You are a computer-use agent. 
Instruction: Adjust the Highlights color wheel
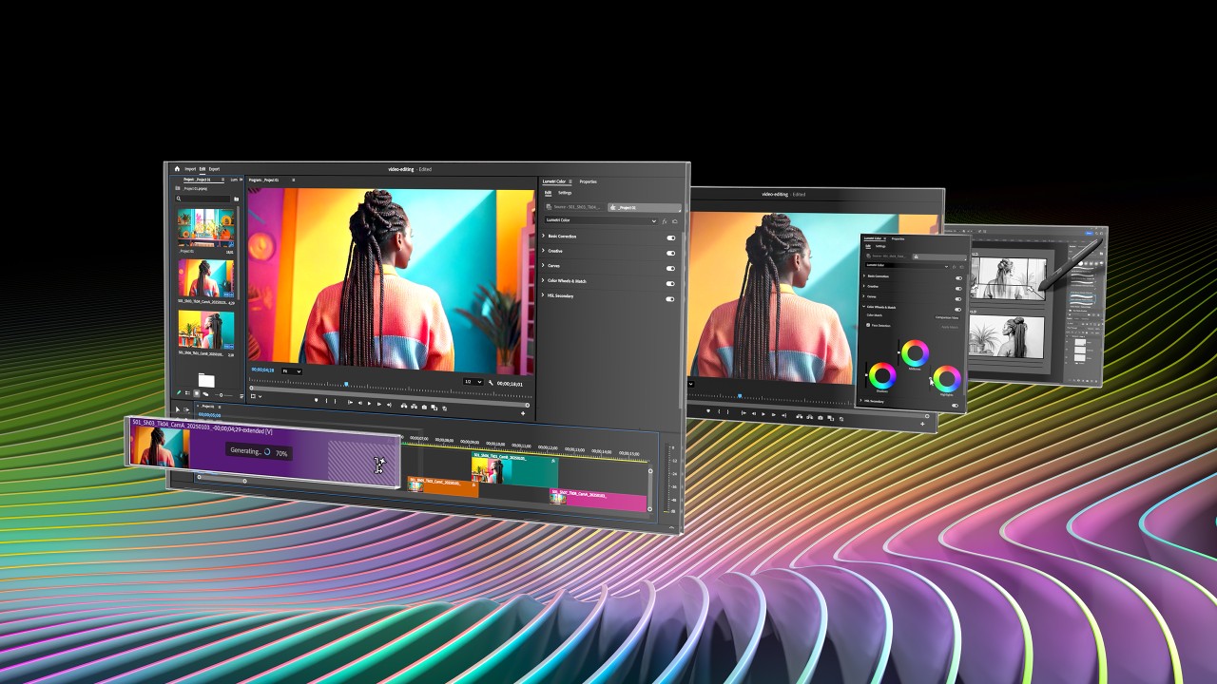pyautogui.click(x=947, y=378)
